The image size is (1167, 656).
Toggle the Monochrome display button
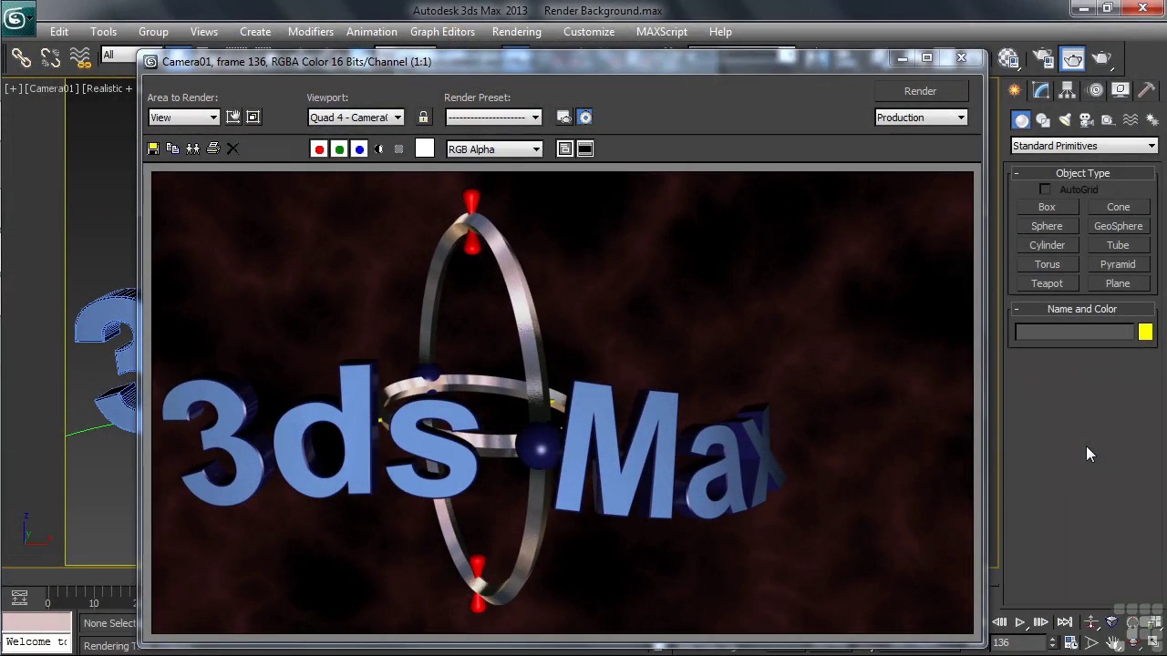398,149
